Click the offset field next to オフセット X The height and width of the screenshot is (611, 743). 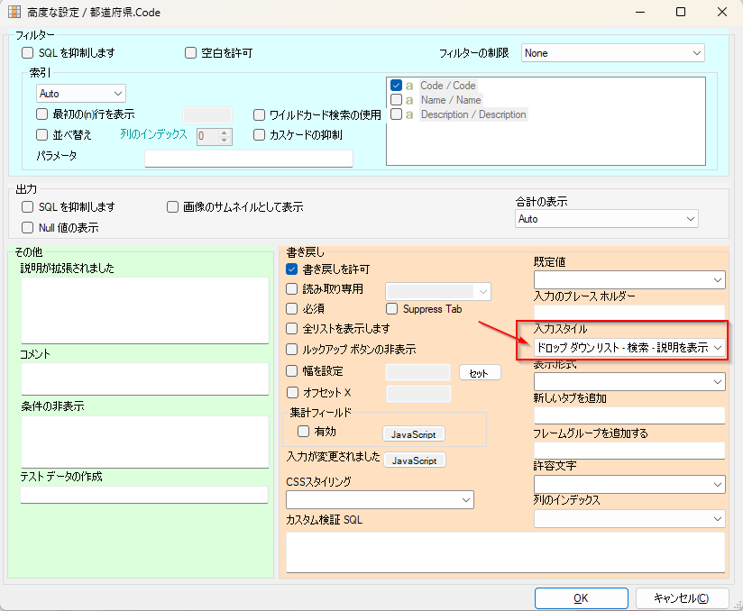click(419, 394)
